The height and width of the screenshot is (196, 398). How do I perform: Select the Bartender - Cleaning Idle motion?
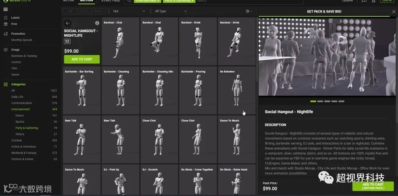pyautogui.click(x=160, y=90)
